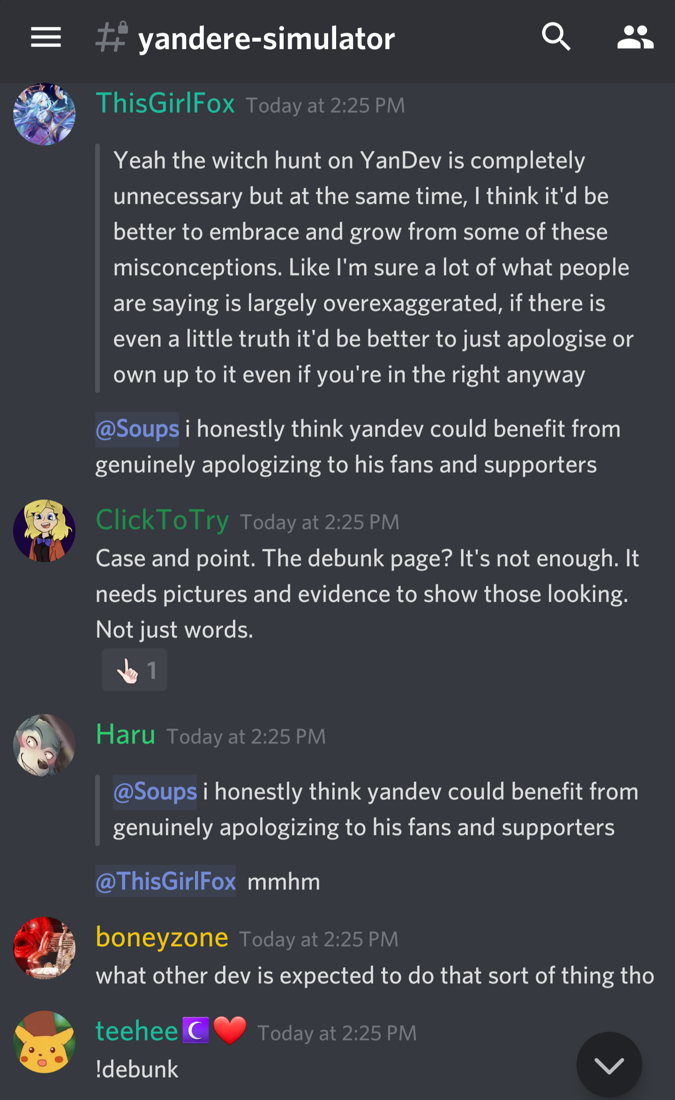Screen dimensions: 675x1100
Task: Click the yandere-simulator channel title
Action: coord(266,39)
